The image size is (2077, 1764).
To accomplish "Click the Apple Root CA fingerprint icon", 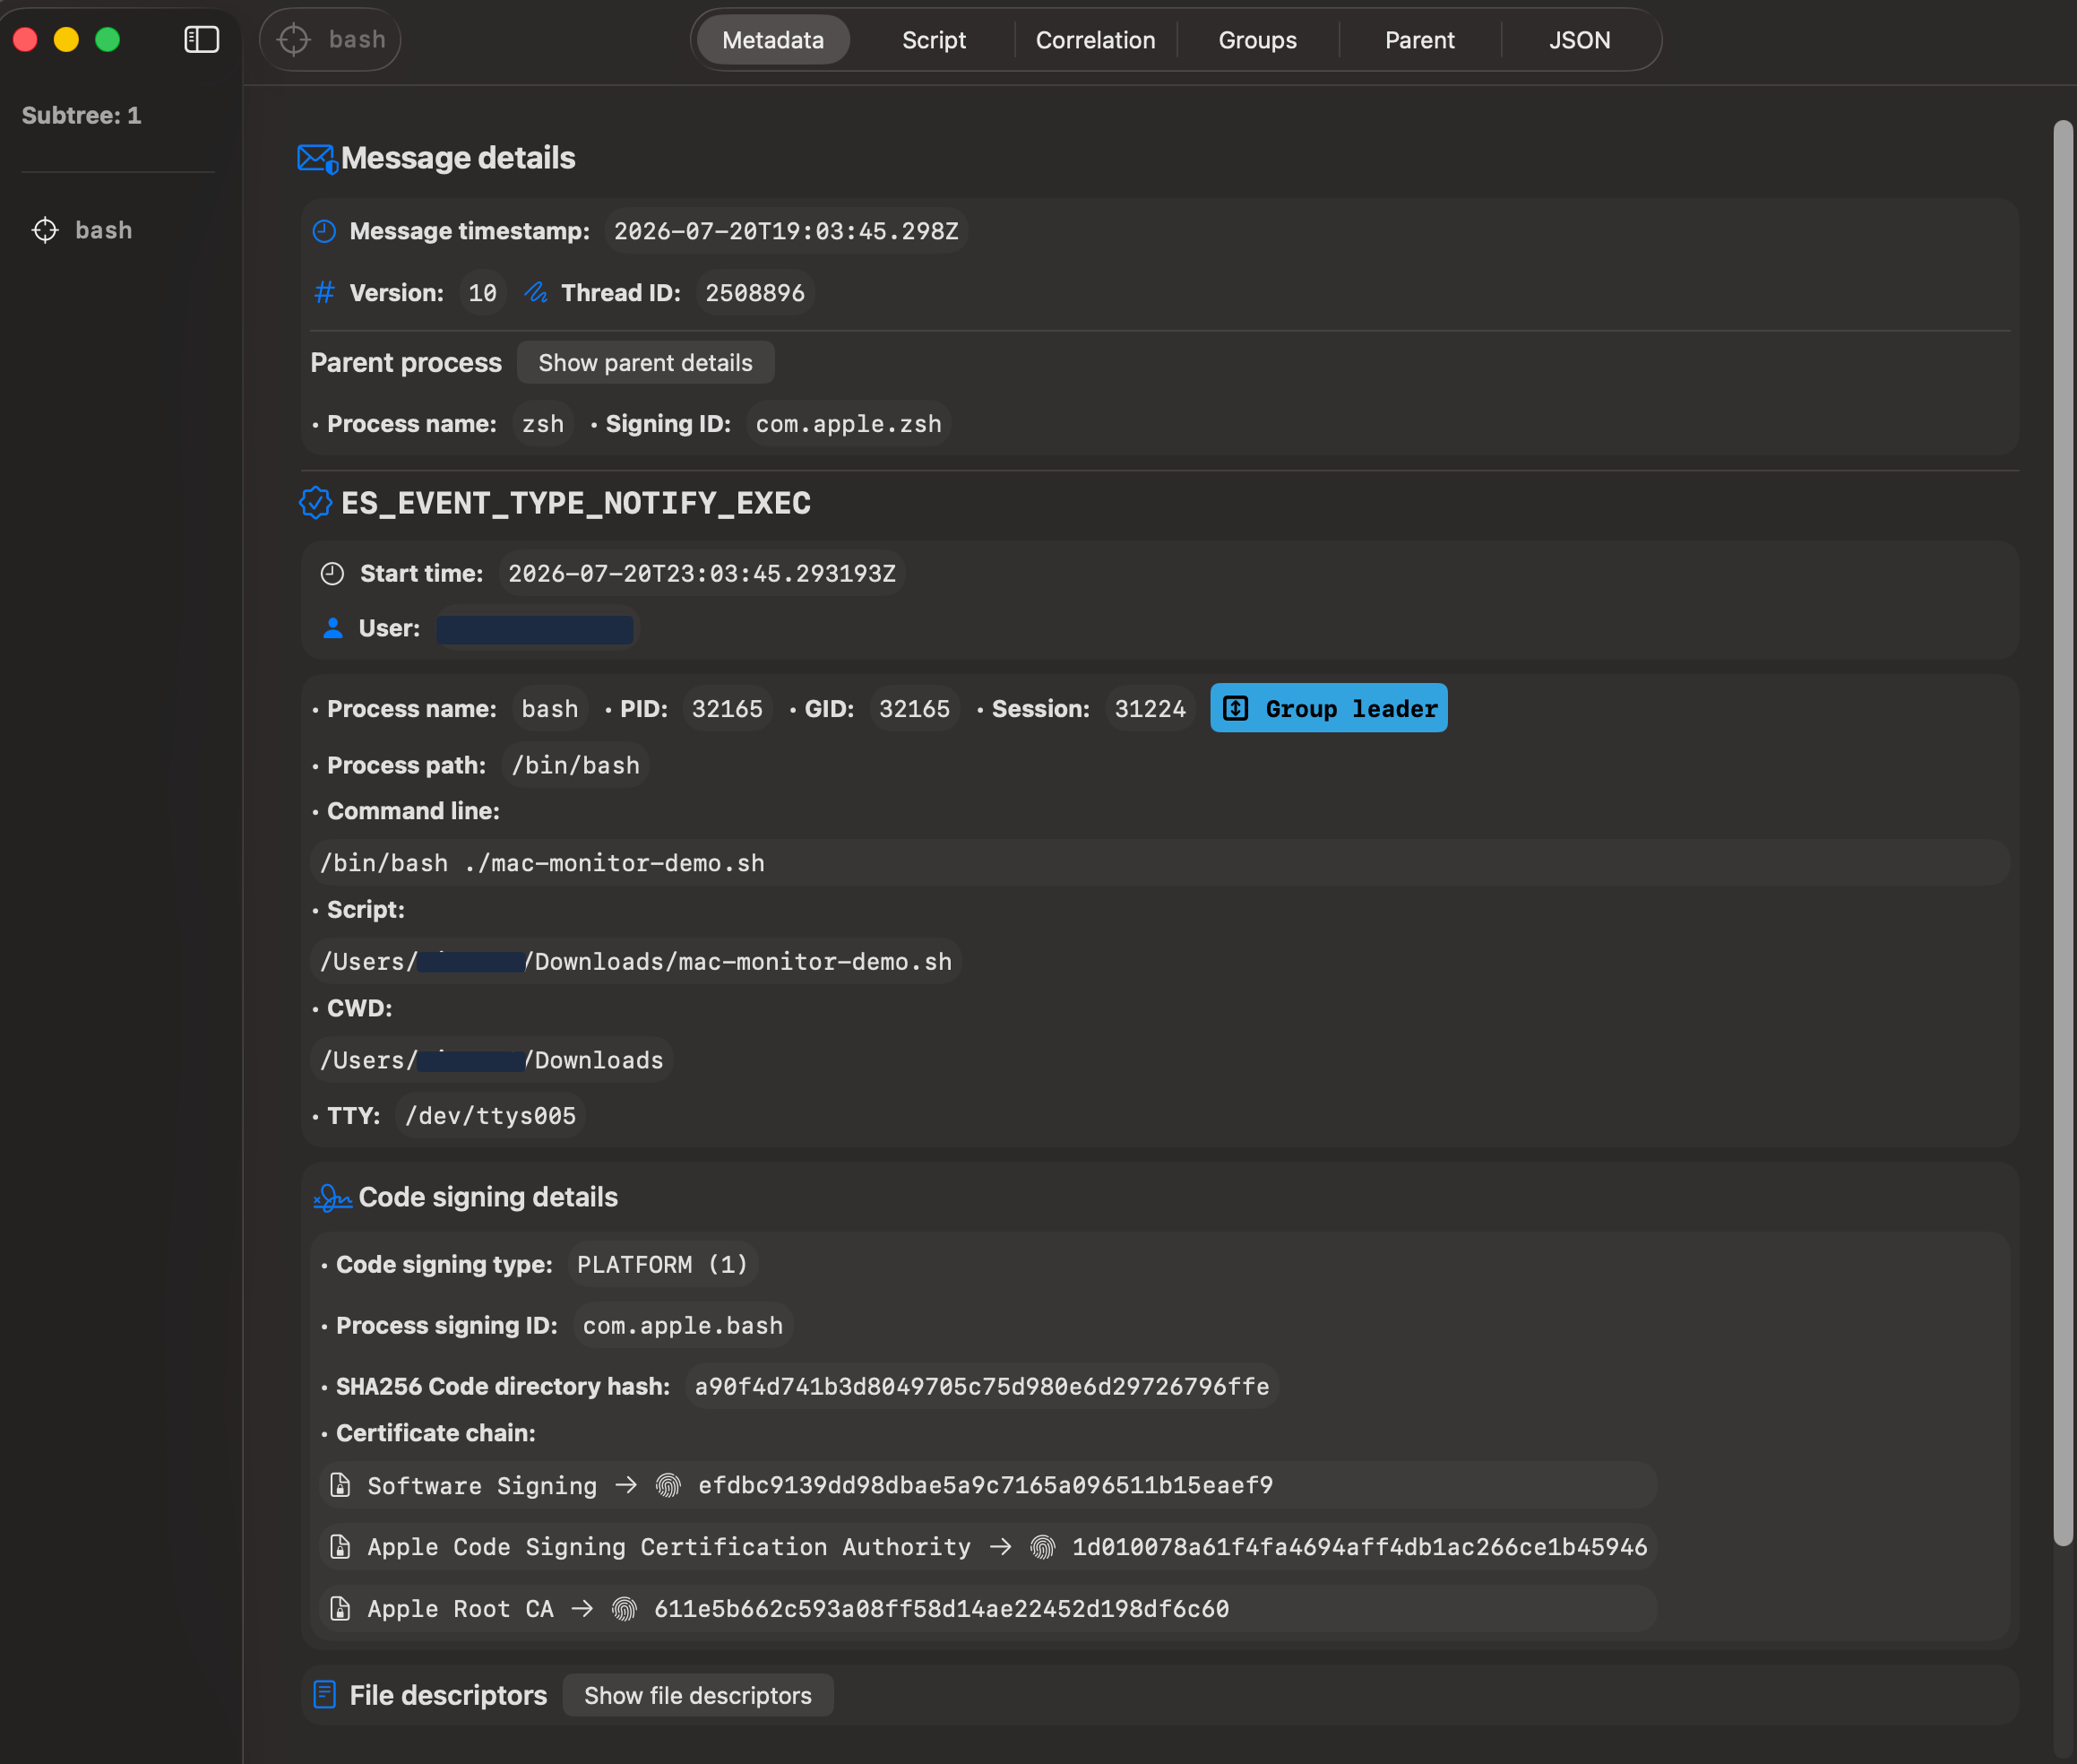I will click(624, 1608).
